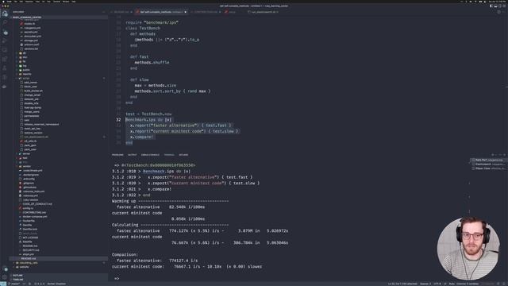The width and height of the screenshot is (508, 286).
Task: Open the reset_api_key file
Action: [x=32, y=129]
